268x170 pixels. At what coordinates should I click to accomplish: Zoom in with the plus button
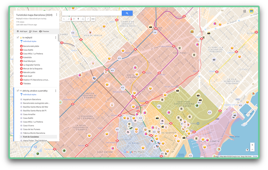[252, 145]
